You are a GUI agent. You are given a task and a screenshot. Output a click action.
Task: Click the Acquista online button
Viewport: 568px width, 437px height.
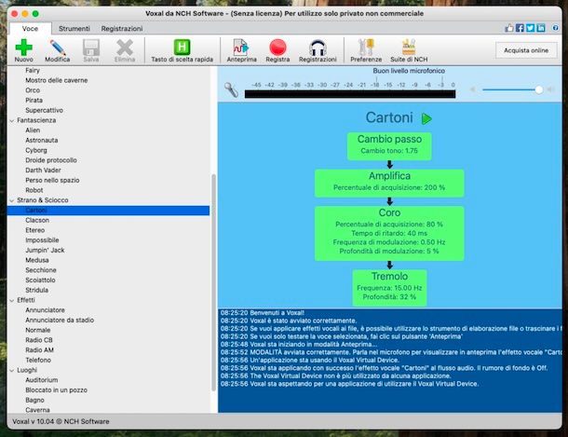526,50
